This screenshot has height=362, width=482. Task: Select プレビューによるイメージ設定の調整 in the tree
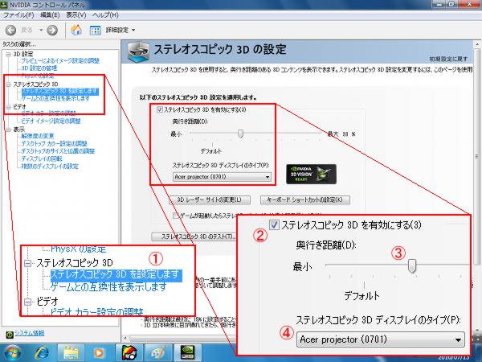[60, 60]
